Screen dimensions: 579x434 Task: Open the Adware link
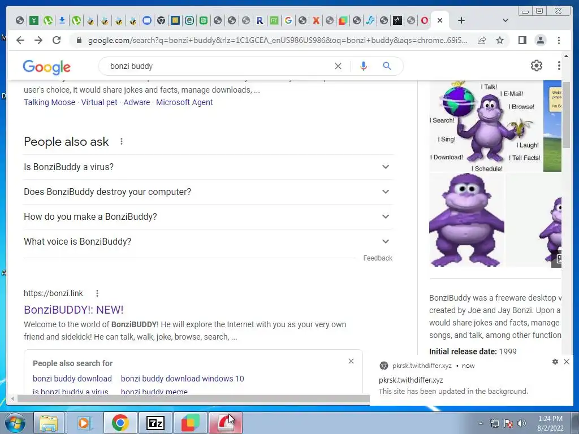137,102
